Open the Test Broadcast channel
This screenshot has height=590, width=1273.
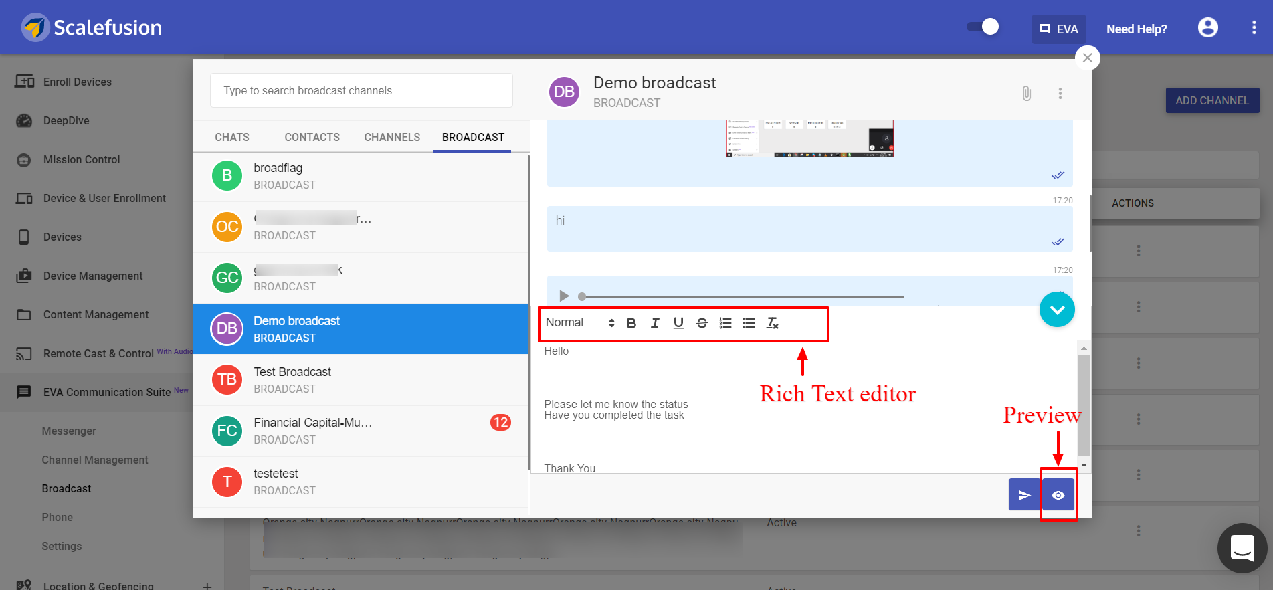click(361, 380)
